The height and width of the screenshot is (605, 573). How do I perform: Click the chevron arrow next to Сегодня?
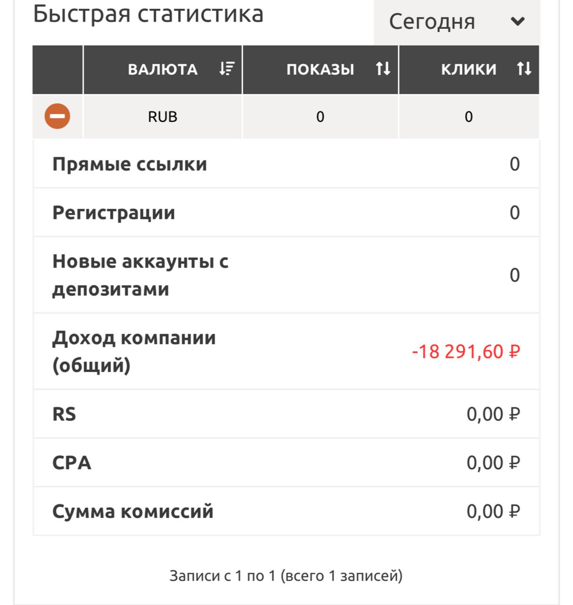pos(518,22)
